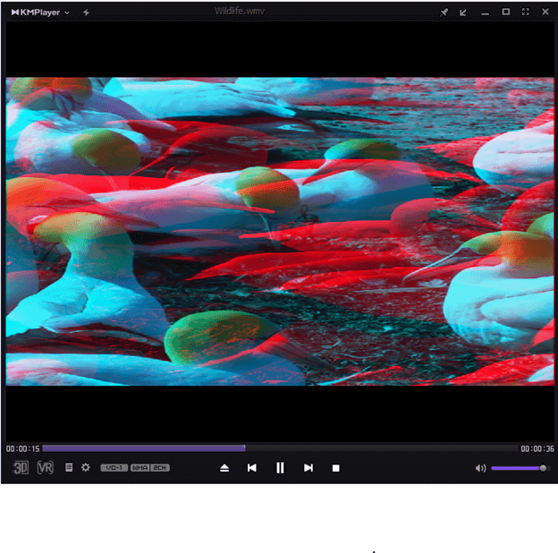This screenshot has width=558, height=553.
Task: Click the elapsed time 00:00:15
Action: pyautogui.click(x=22, y=448)
